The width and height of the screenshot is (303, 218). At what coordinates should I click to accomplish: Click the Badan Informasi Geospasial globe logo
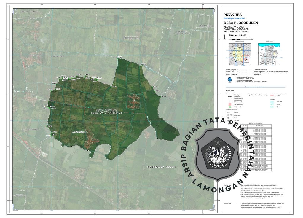pyautogui.click(x=229, y=80)
